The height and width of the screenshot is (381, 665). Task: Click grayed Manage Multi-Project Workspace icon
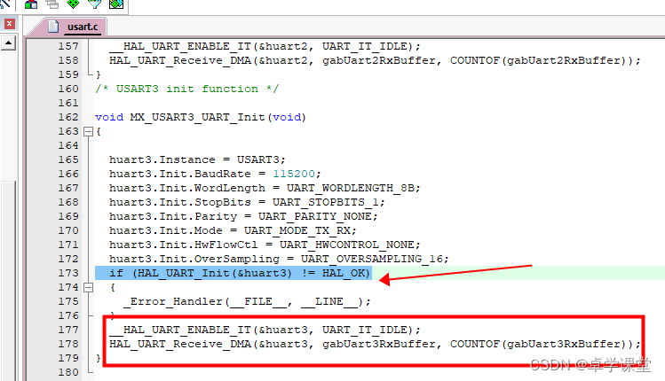coord(52,4)
